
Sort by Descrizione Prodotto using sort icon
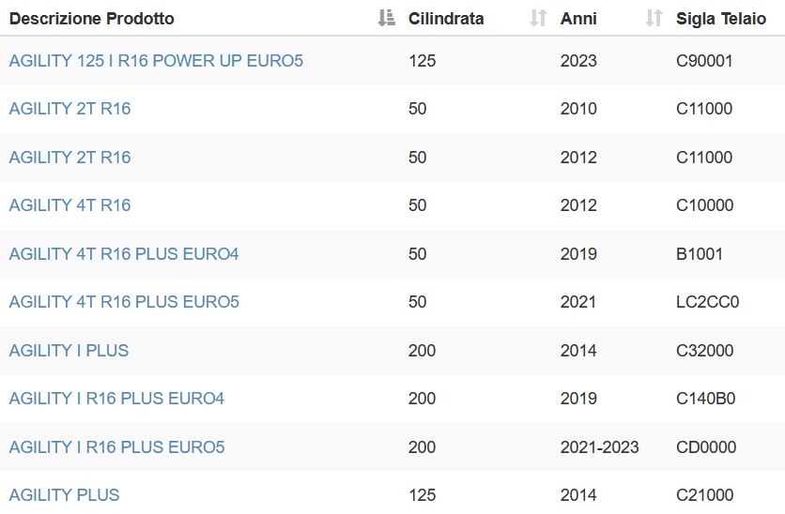tap(386, 18)
